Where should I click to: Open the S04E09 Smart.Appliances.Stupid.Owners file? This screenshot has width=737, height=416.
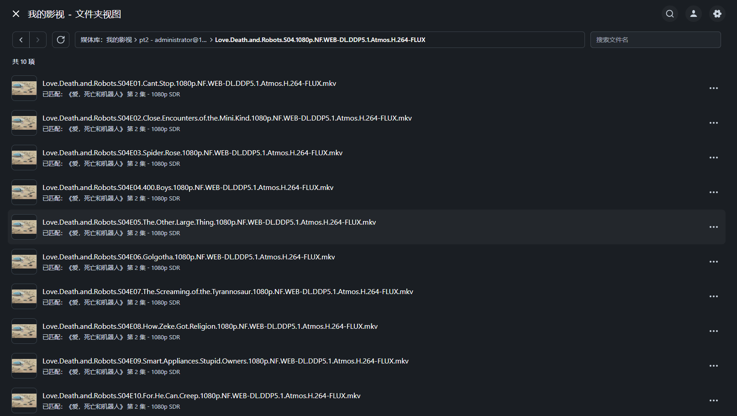pos(226,361)
